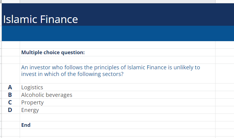
Task: Click the grey column header above the title
Action: (118, 2)
